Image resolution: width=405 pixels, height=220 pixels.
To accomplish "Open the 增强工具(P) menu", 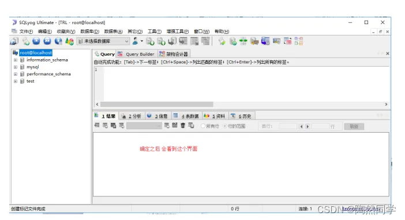I will [178, 32].
